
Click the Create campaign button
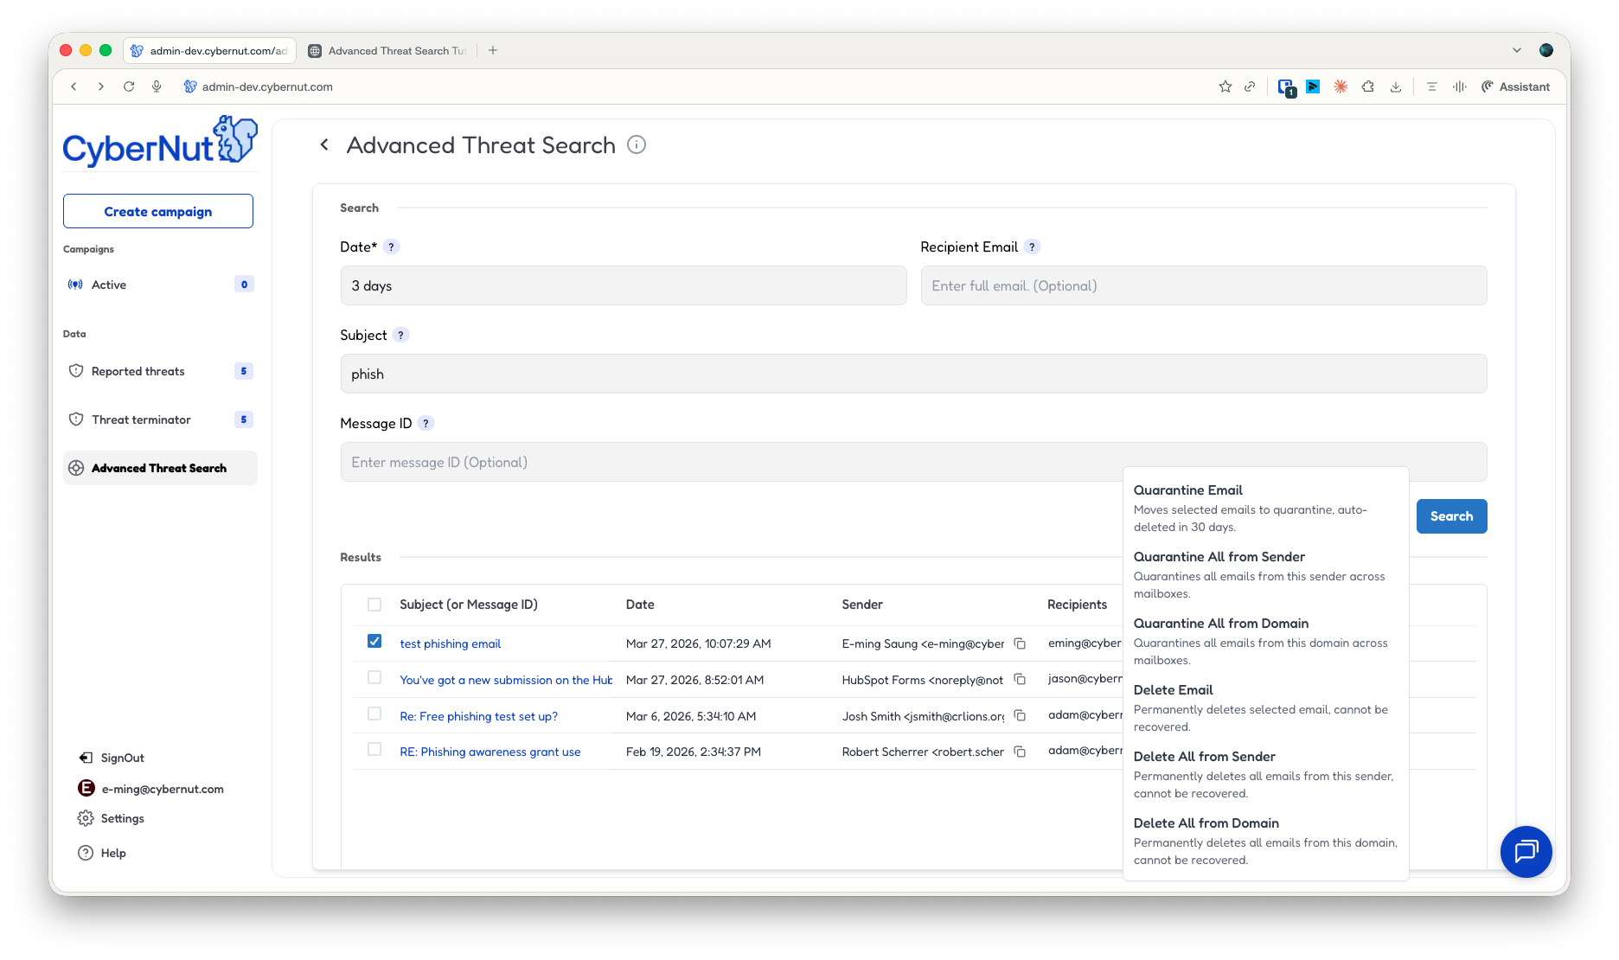pyautogui.click(x=157, y=211)
